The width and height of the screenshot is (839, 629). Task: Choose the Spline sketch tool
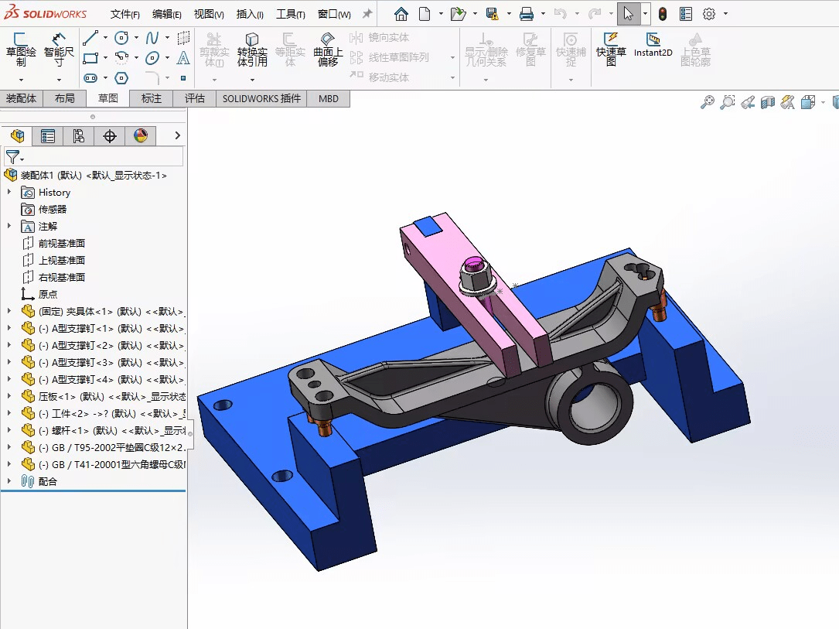click(152, 37)
